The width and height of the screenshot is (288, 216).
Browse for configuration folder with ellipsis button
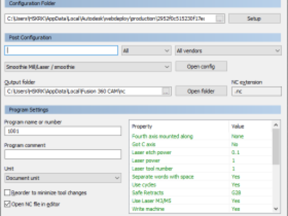(x=220, y=19)
